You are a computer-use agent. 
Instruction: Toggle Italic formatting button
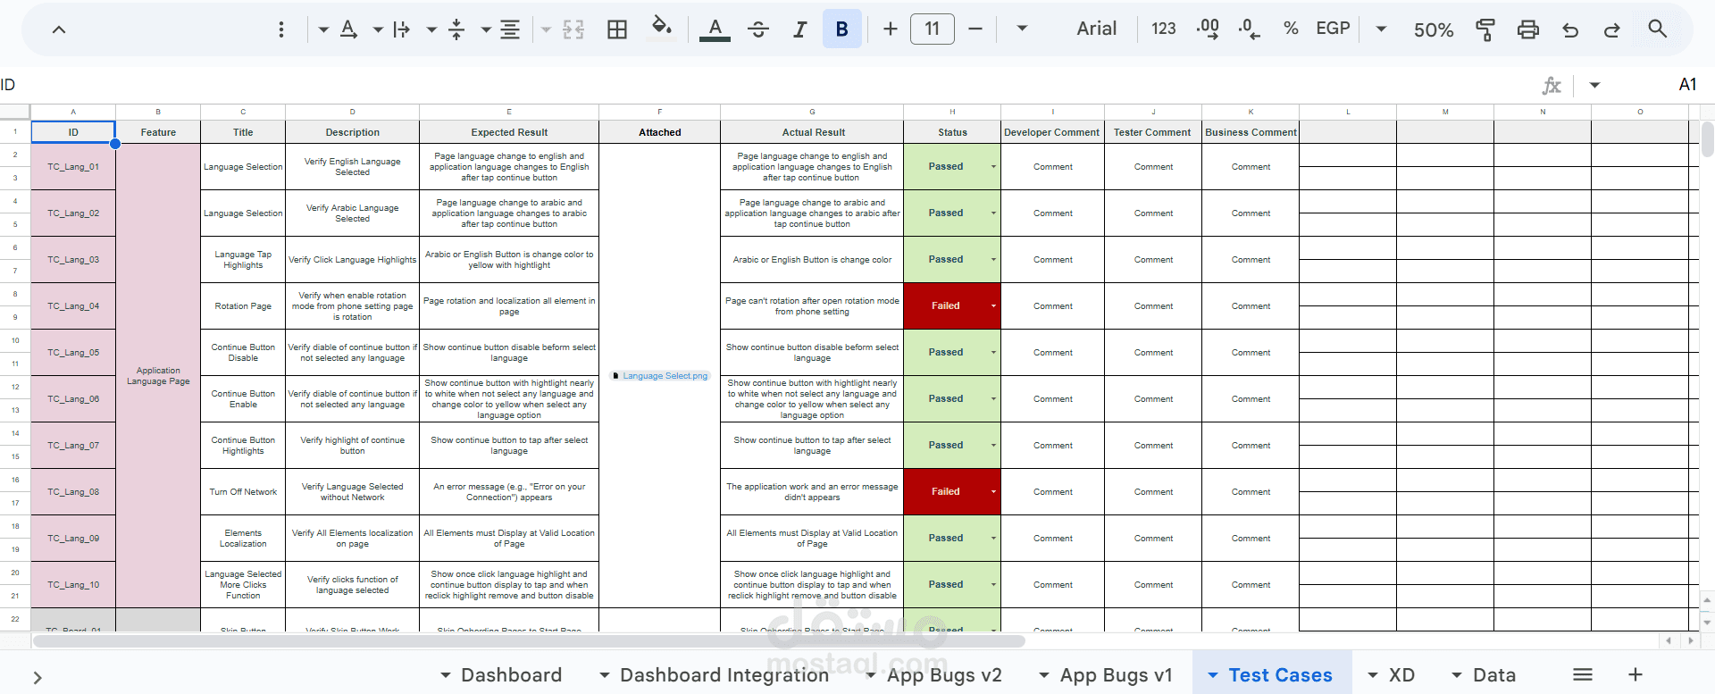coord(799,29)
